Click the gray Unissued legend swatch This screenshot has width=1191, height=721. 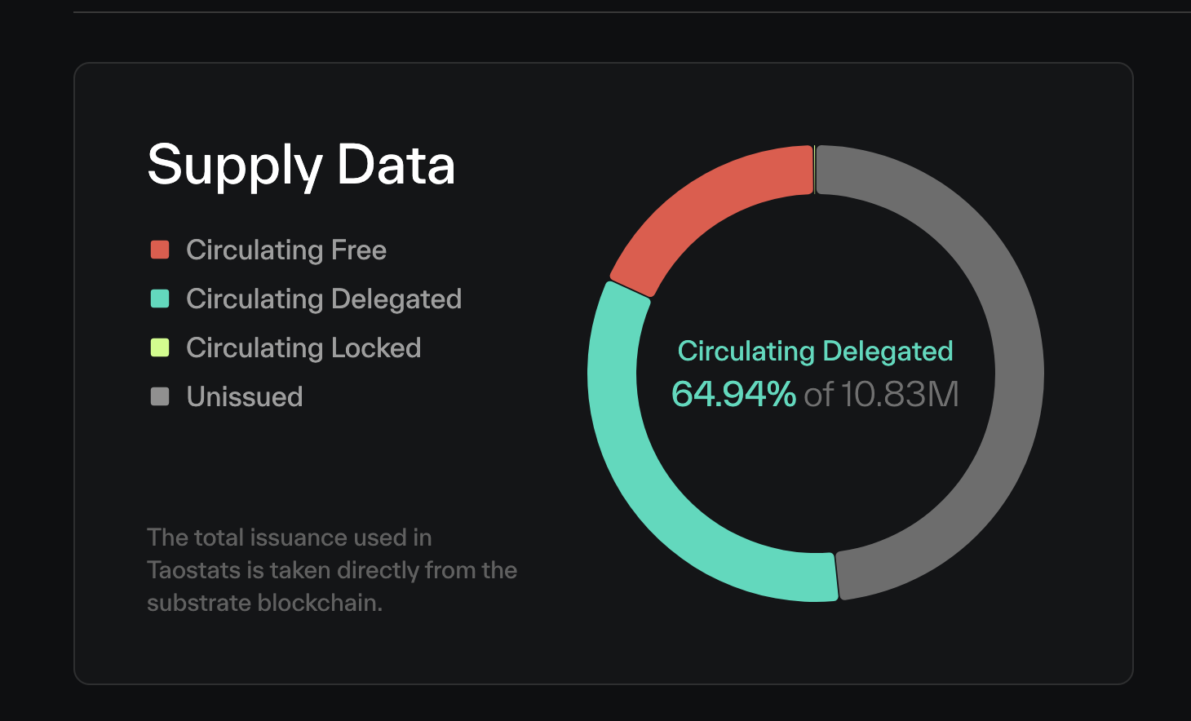[x=160, y=396]
